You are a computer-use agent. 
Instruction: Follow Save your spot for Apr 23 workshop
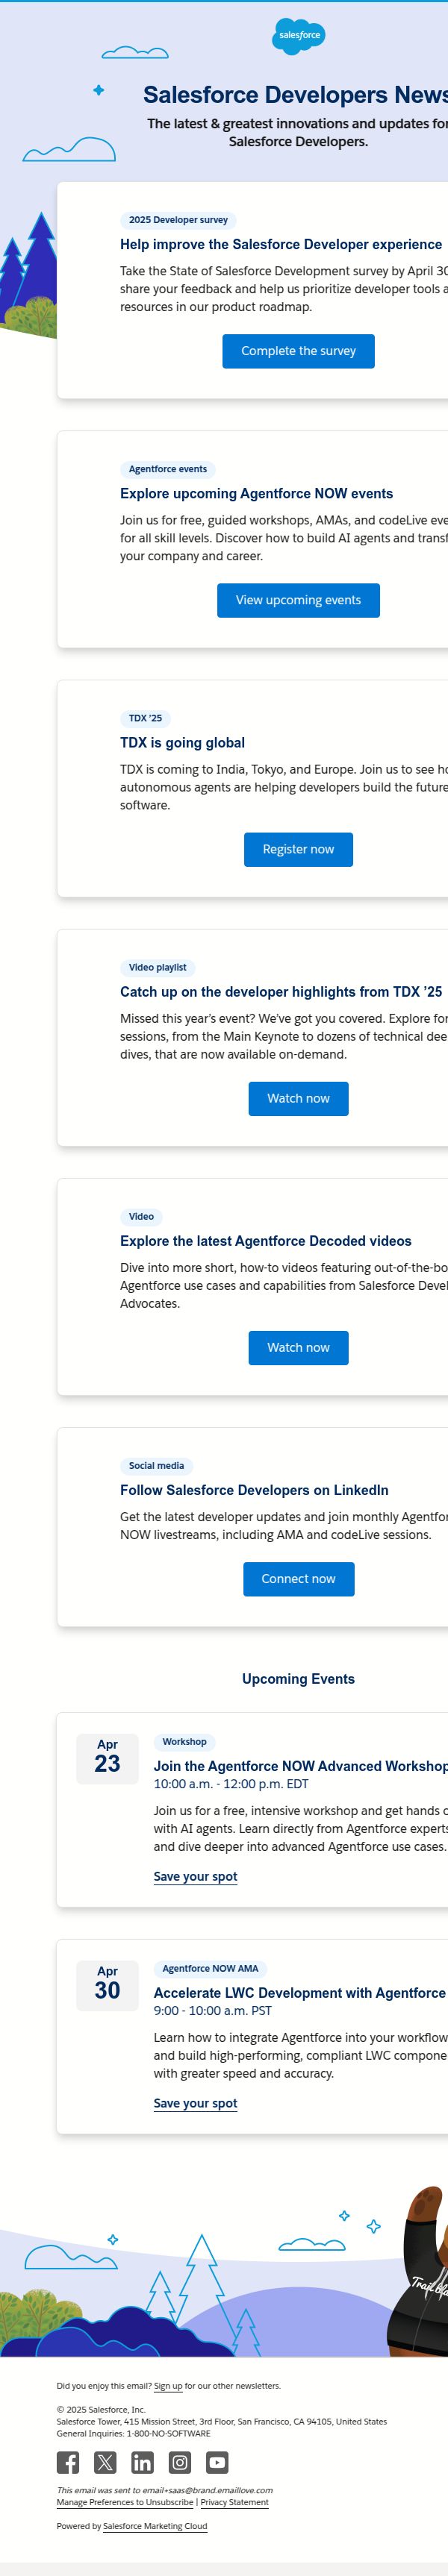(195, 1876)
